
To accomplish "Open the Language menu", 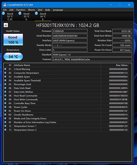I will click(58, 10).
